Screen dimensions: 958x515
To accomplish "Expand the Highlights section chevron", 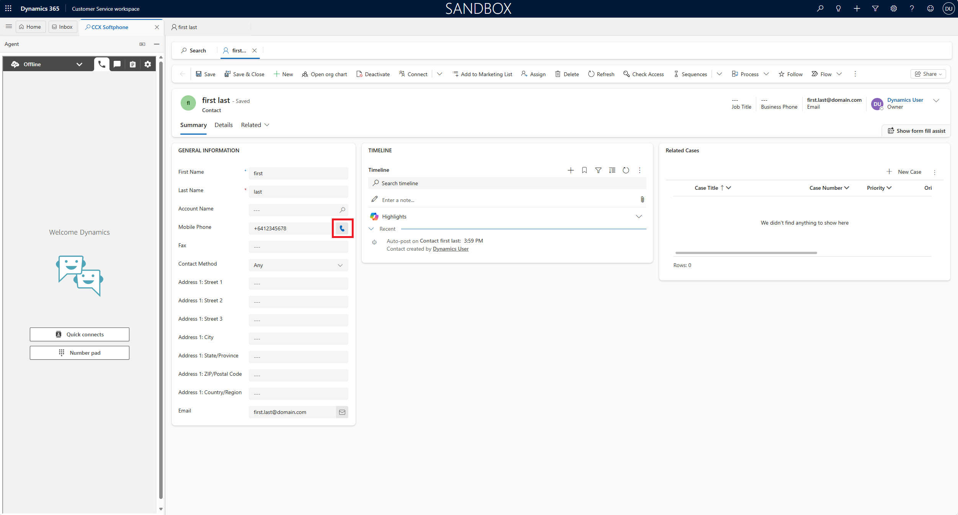I will [x=638, y=217].
